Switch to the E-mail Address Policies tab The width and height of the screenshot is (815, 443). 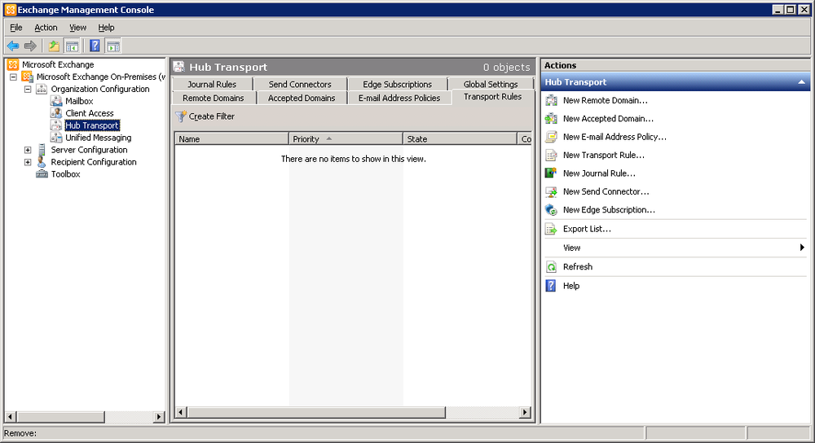pyautogui.click(x=399, y=98)
